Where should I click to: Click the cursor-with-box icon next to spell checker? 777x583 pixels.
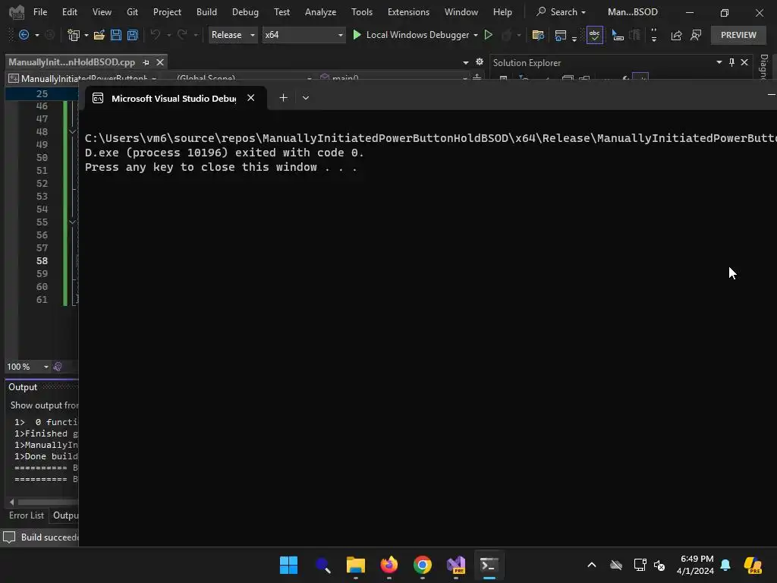[x=618, y=35]
